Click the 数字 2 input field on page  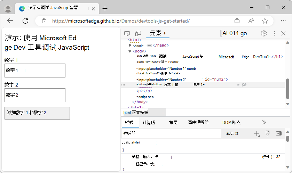(x=35, y=95)
